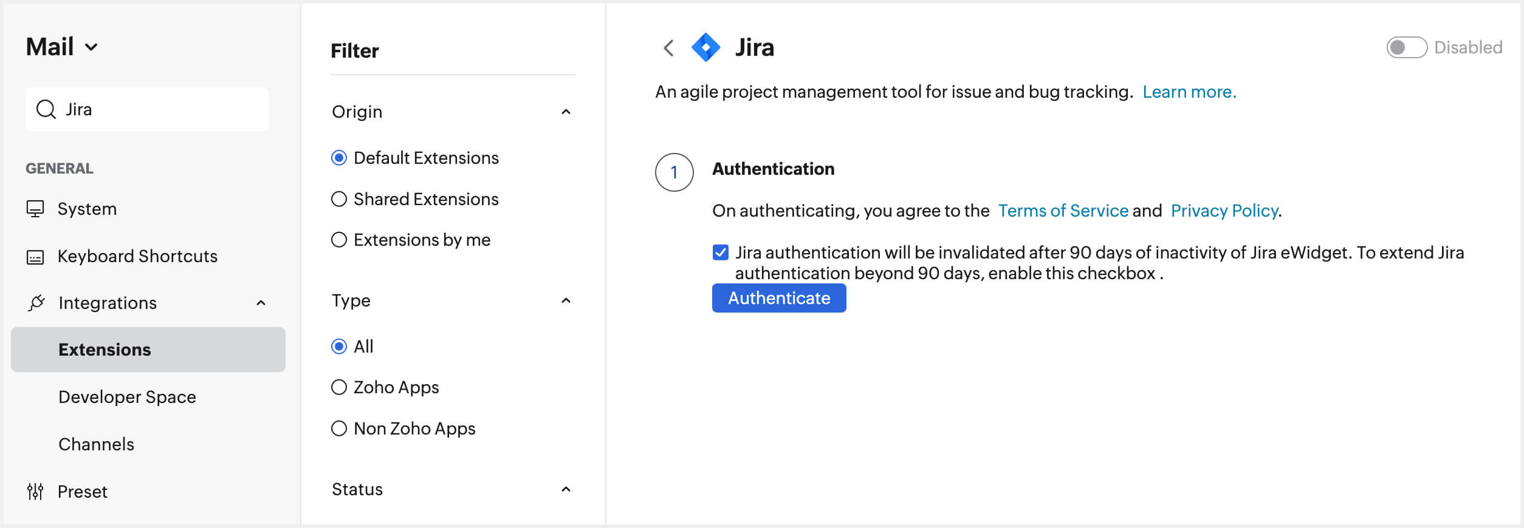1524x528 pixels.
Task: Enable the Jira extension toggle
Action: click(x=1406, y=47)
